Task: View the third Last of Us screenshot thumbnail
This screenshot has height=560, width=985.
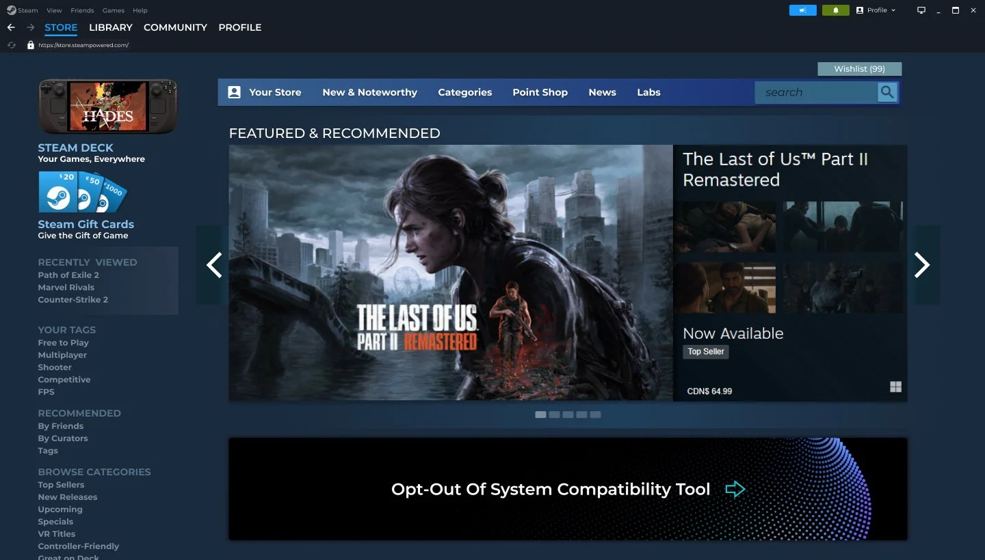Action: [725, 288]
